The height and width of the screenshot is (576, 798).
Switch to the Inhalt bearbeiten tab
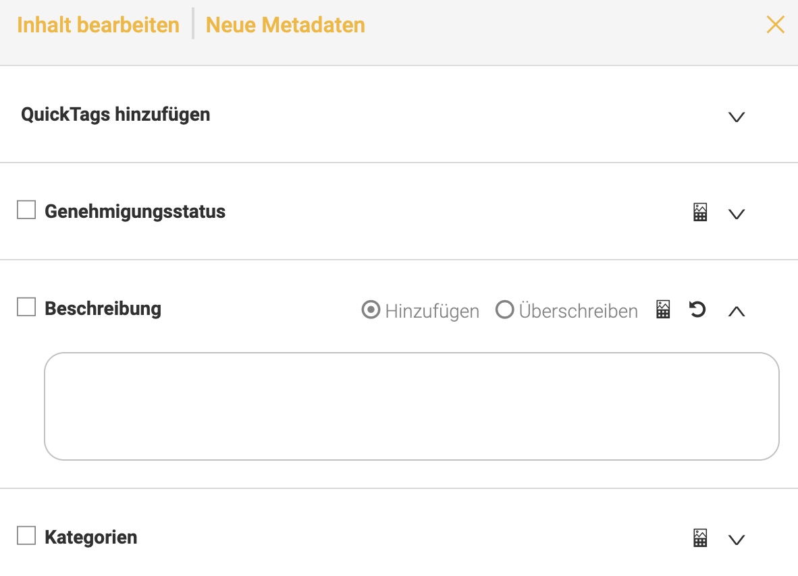click(x=98, y=26)
